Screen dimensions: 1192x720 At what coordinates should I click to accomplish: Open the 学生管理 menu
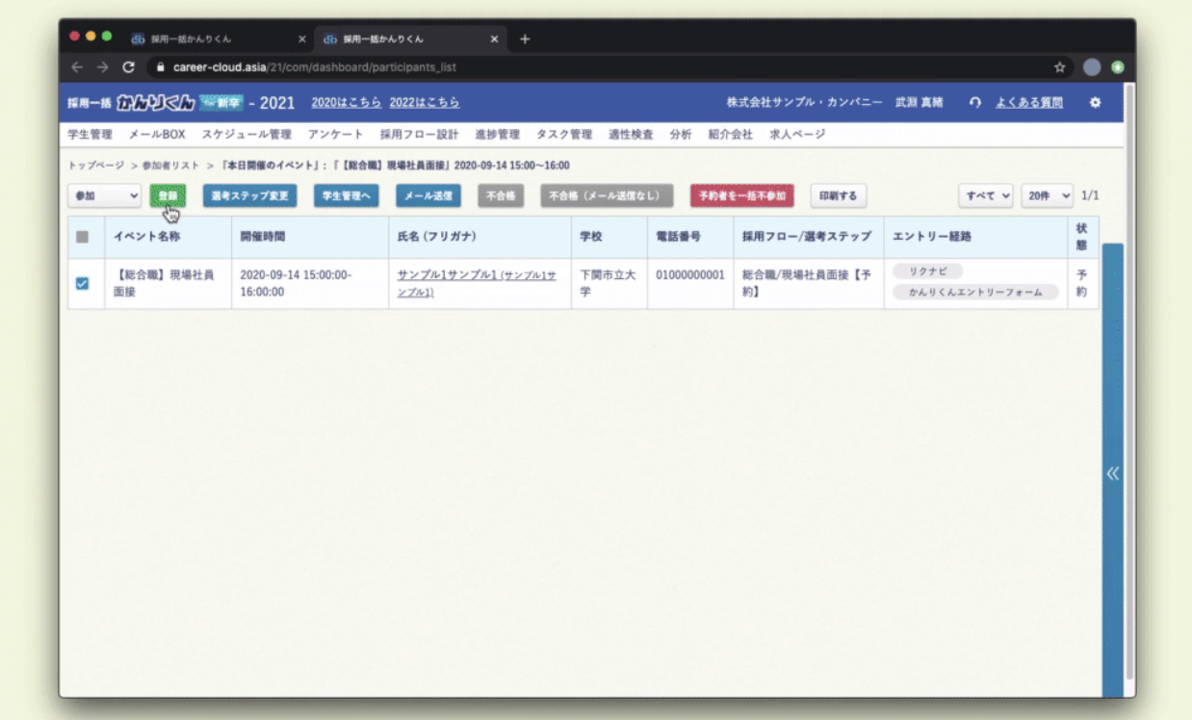[x=90, y=135]
